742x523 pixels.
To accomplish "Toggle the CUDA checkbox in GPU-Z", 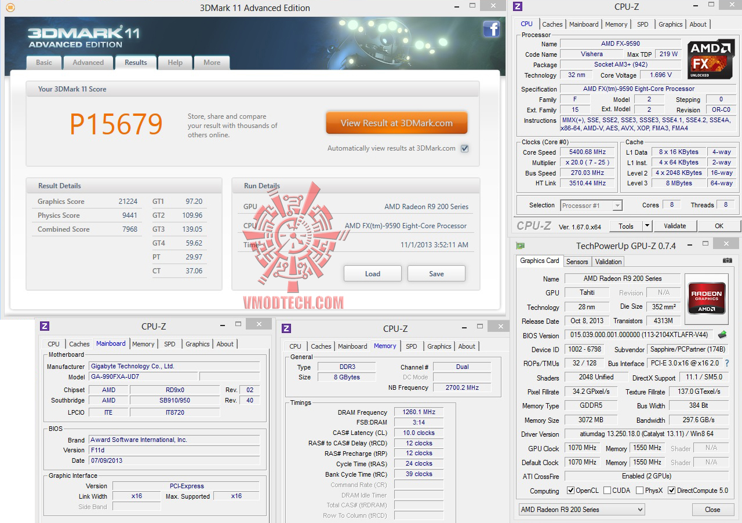I will point(607,491).
